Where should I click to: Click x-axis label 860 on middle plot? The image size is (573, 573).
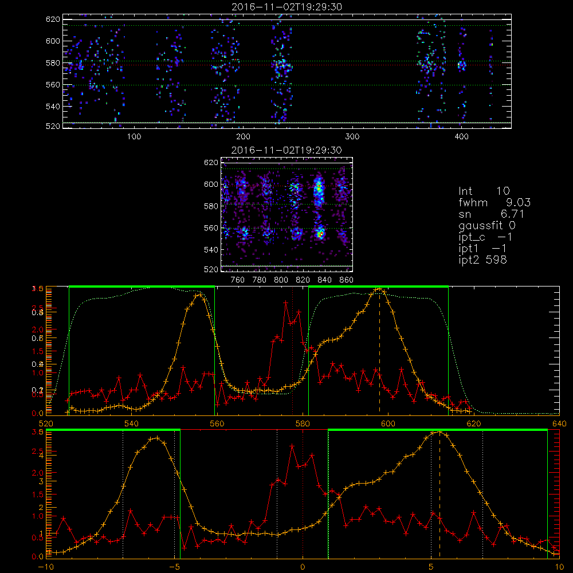click(346, 280)
